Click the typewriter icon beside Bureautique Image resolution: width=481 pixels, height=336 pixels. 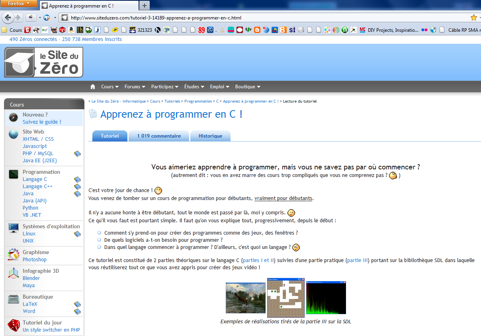tap(14, 299)
